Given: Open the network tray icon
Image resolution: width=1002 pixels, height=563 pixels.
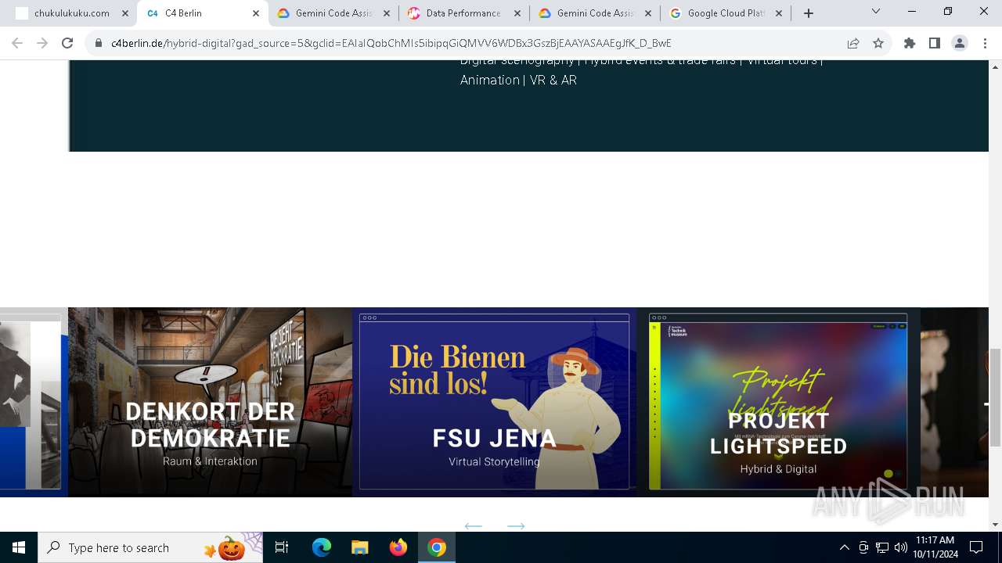Looking at the screenshot, I should (882, 547).
